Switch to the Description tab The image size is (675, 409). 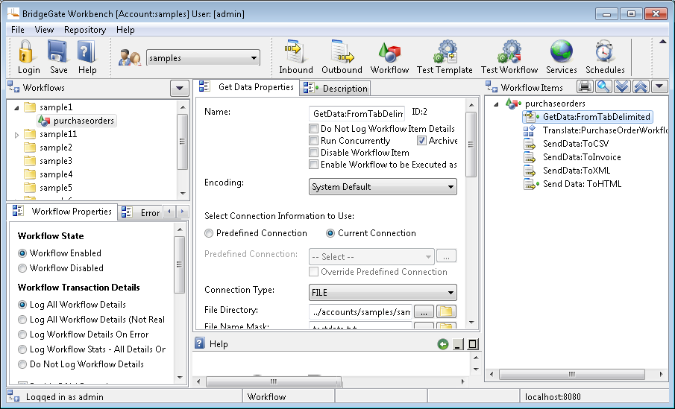336,88
